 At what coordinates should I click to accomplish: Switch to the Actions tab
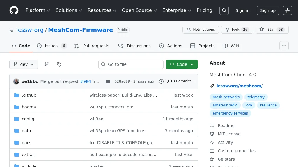pyautogui.click(x=171, y=46)
